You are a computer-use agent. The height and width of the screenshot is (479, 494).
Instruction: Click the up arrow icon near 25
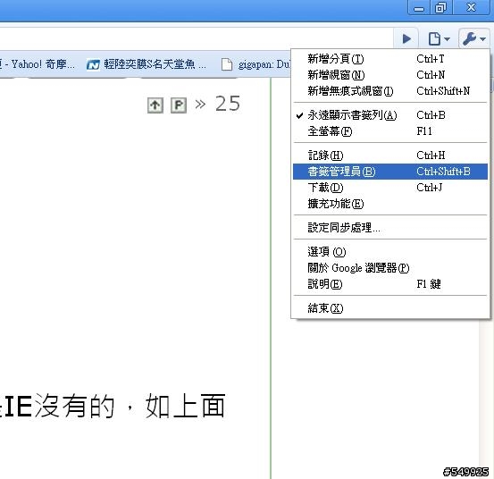(155, 105)
